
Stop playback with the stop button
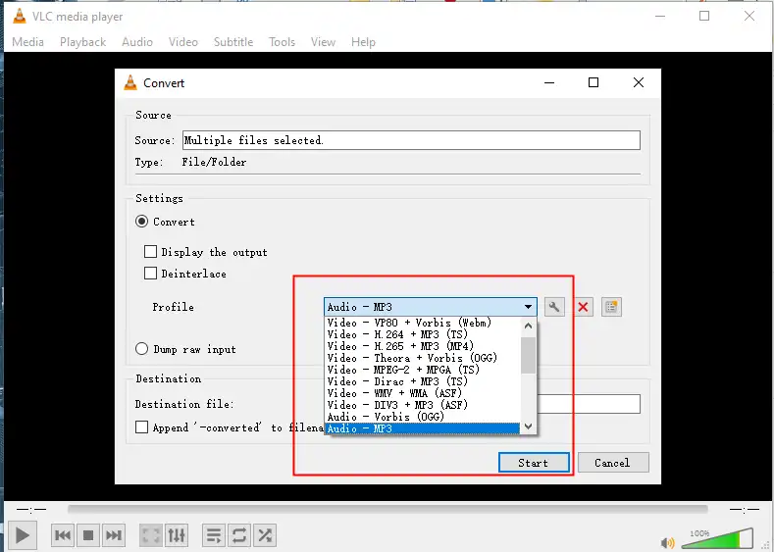tap(88, 535)
